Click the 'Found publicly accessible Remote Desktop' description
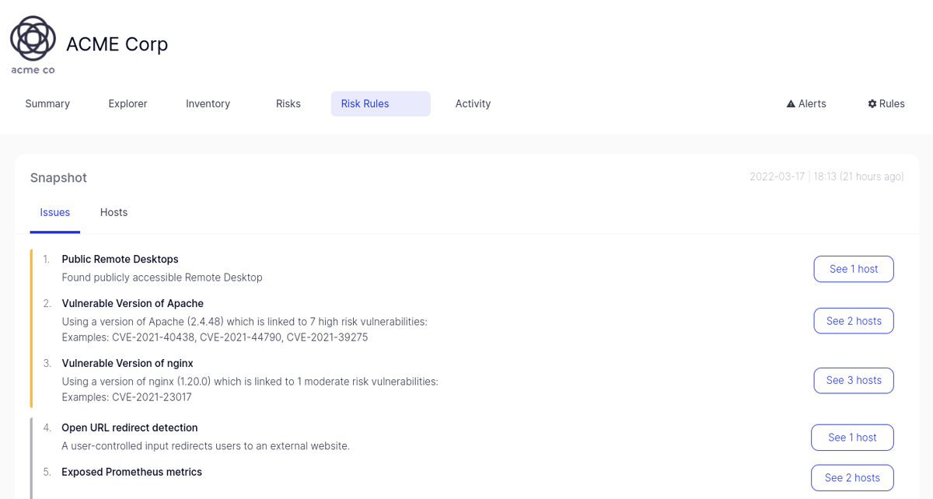The height and width of the screenshot is (499, 933). (x=162, y=277)
